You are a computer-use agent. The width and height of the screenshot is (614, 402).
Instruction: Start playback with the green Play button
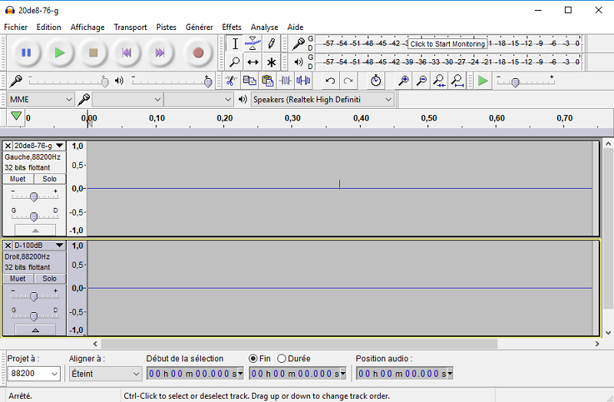(x=60, y=52)
